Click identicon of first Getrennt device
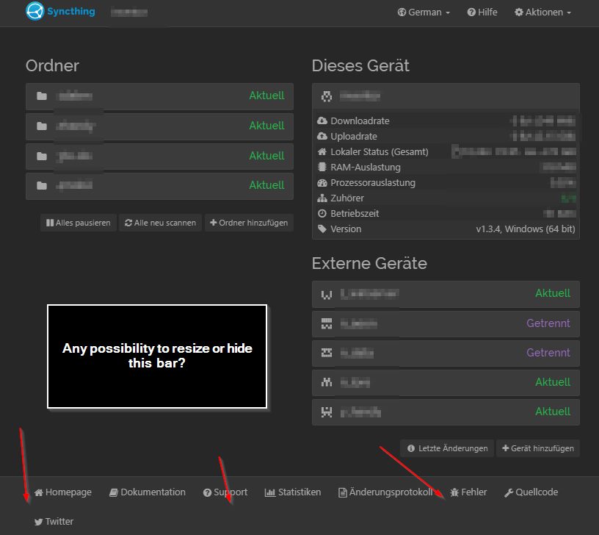The width and height of the screenshot is (599, 535). click(x=327, y=323)
